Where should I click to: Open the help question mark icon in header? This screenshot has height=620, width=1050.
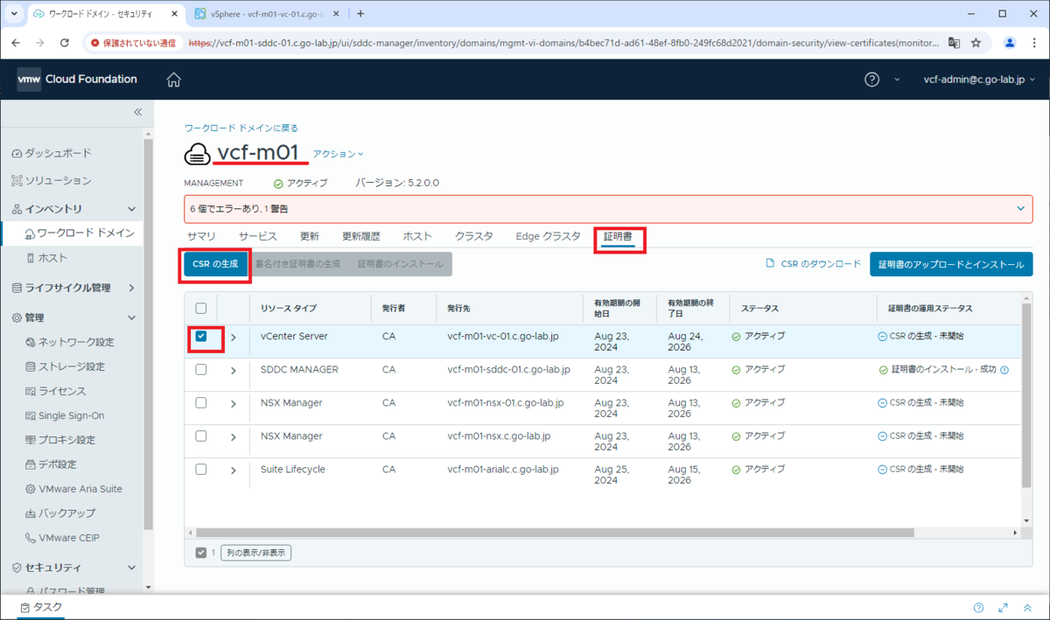pyautogui.click(x=871, y=80)
